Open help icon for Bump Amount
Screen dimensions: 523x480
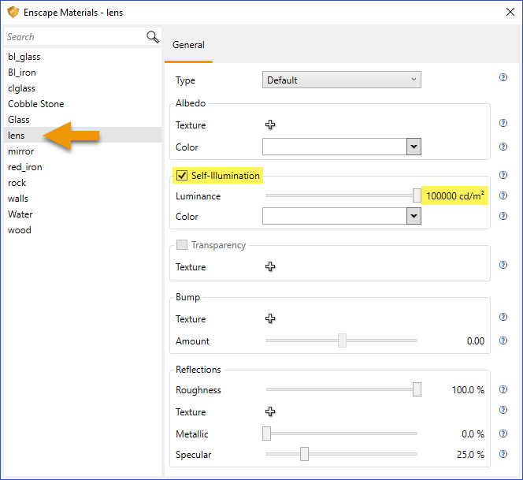[x=503, y=340]
